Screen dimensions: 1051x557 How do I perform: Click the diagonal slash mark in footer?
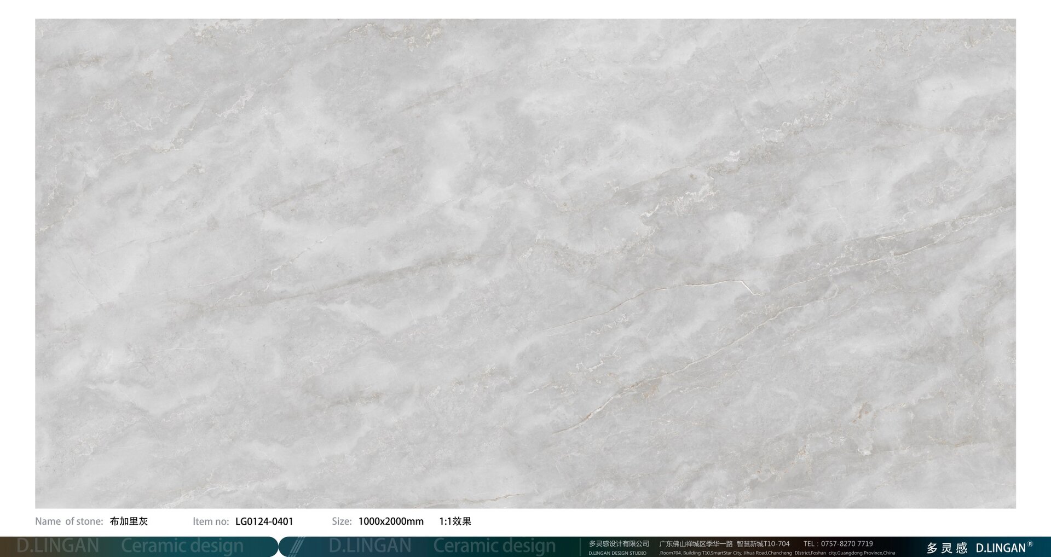tap(296, 547)
